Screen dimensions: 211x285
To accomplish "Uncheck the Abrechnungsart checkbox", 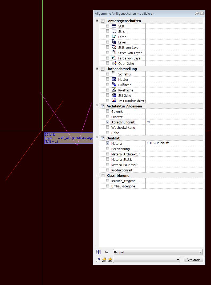I will pos(107,122).
